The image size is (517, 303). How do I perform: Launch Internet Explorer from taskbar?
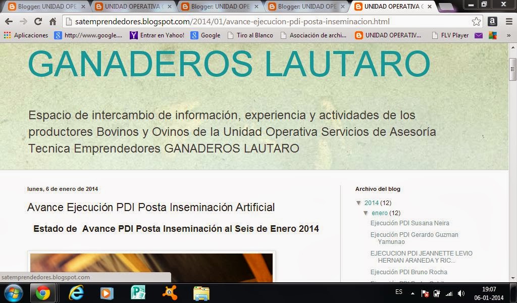point(76,293)
